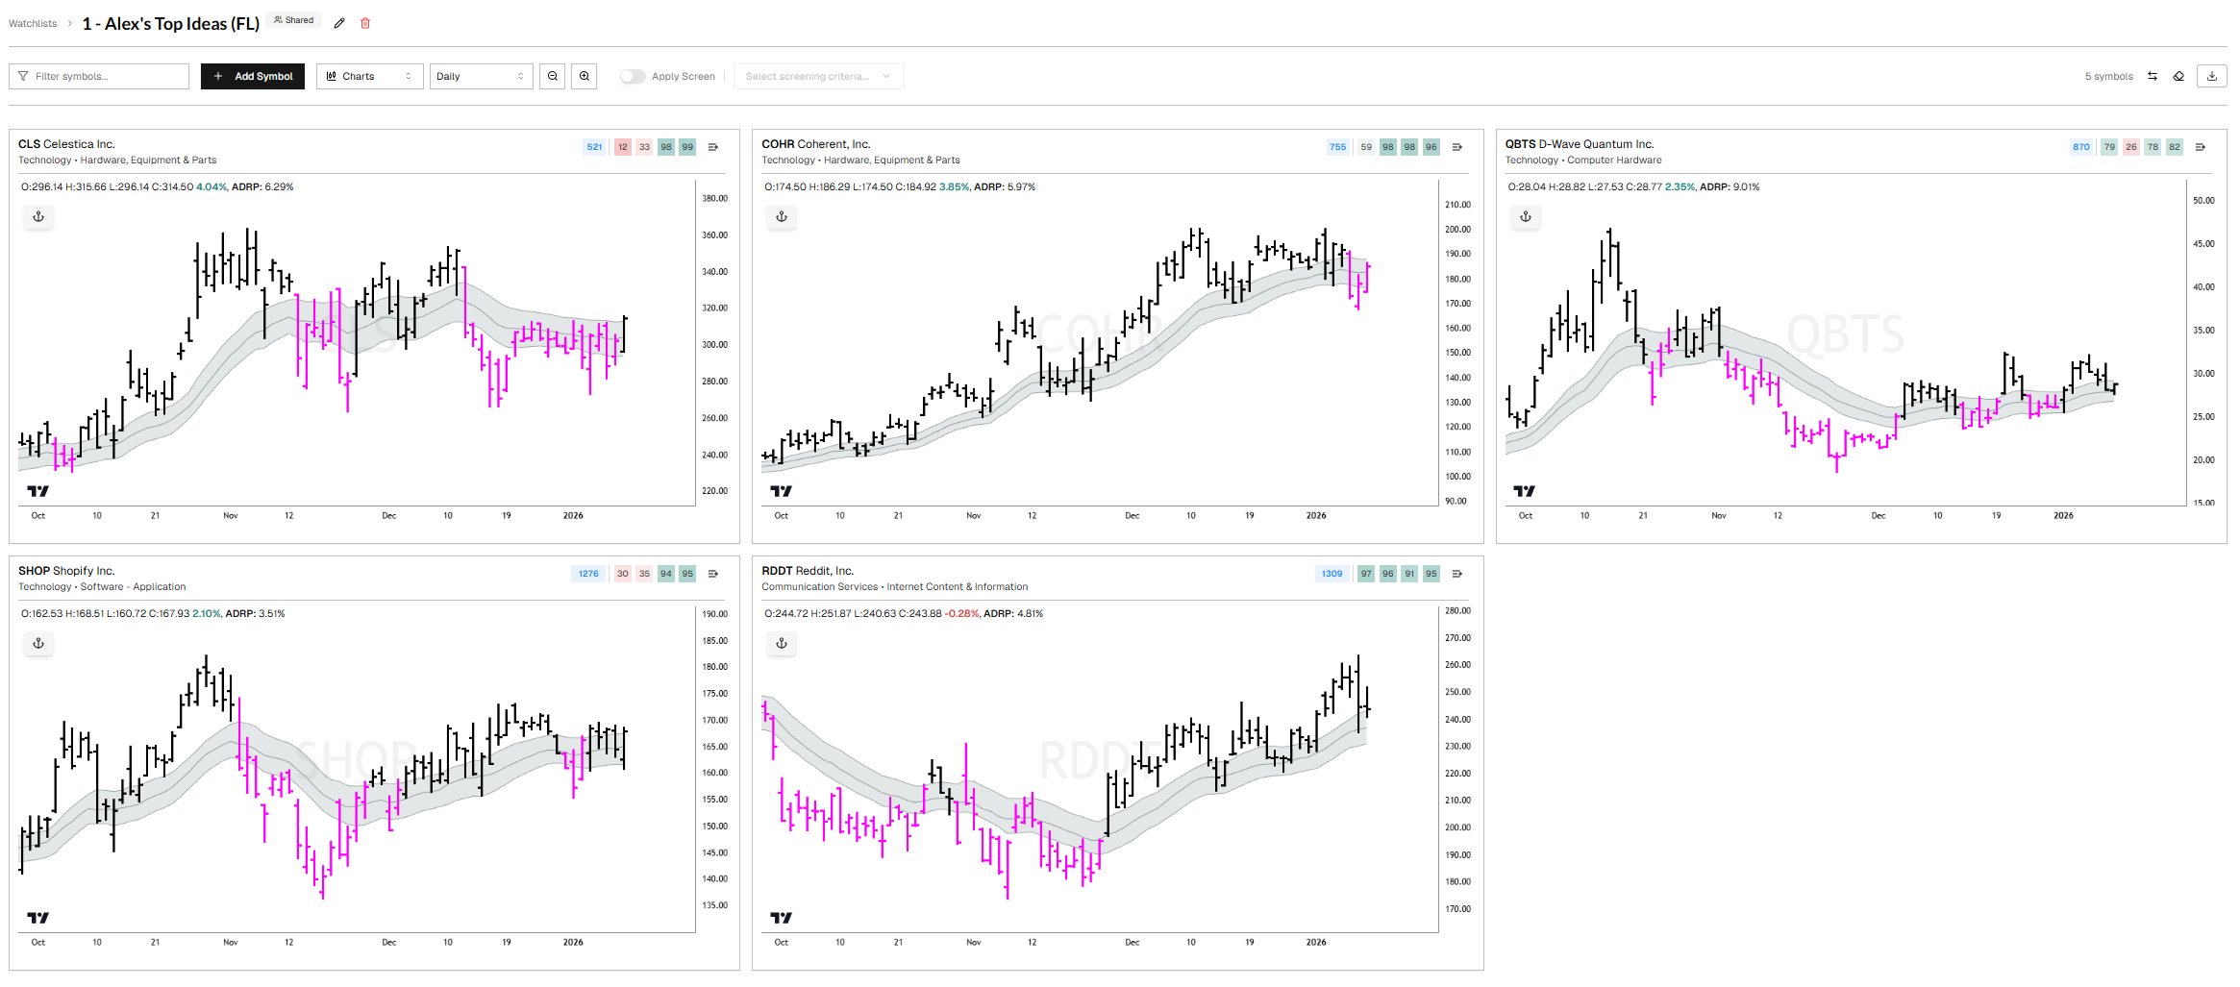Select the zoom in magnifier tool
The image size is (2240, 987).
coord(585,76)
